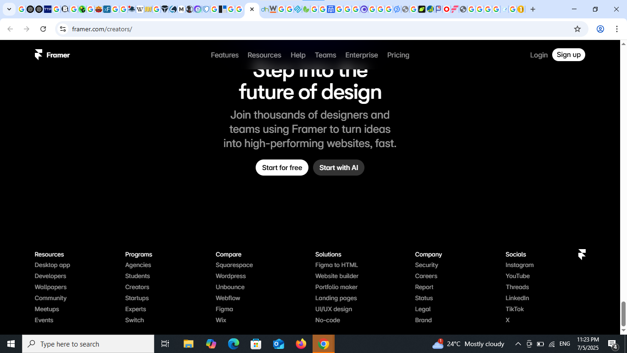Click the network icon in system tray
Viewport: 627px width, 353px height.
[x=552, y=344]
